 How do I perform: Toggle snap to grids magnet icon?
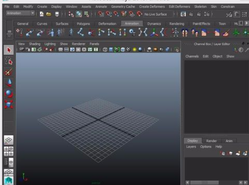coord(101,14)
